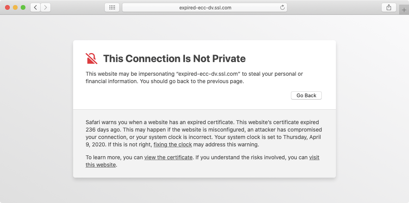409x203 pixels.
Task: Click the "may be impersonating" warning paragraph
Action: [194, 78]
